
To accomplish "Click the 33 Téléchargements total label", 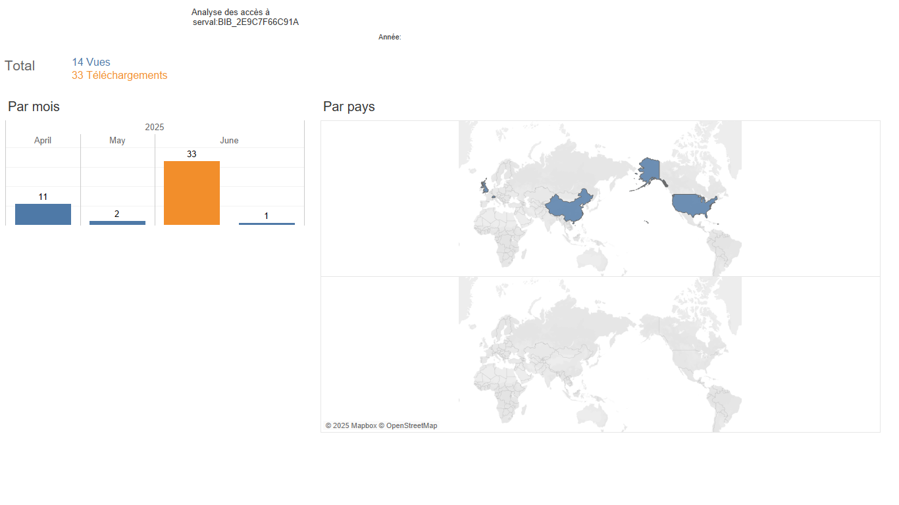I will pyautogui.click(x=119, y=76).
